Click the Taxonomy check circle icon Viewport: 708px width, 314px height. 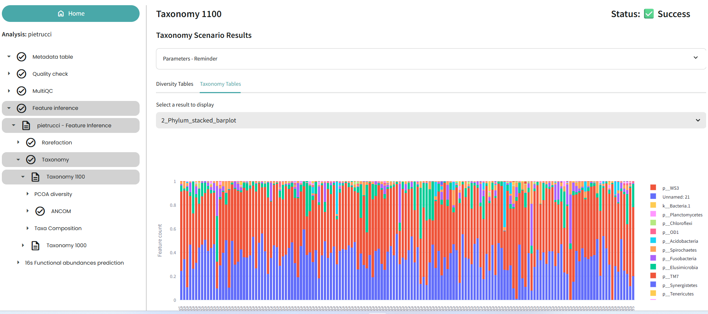pyautogui.click(x=31, y=160)
